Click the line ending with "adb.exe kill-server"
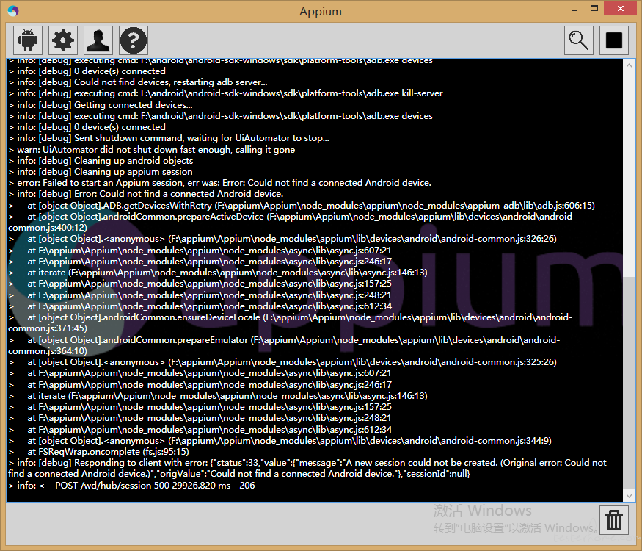 tap(225, 93)
